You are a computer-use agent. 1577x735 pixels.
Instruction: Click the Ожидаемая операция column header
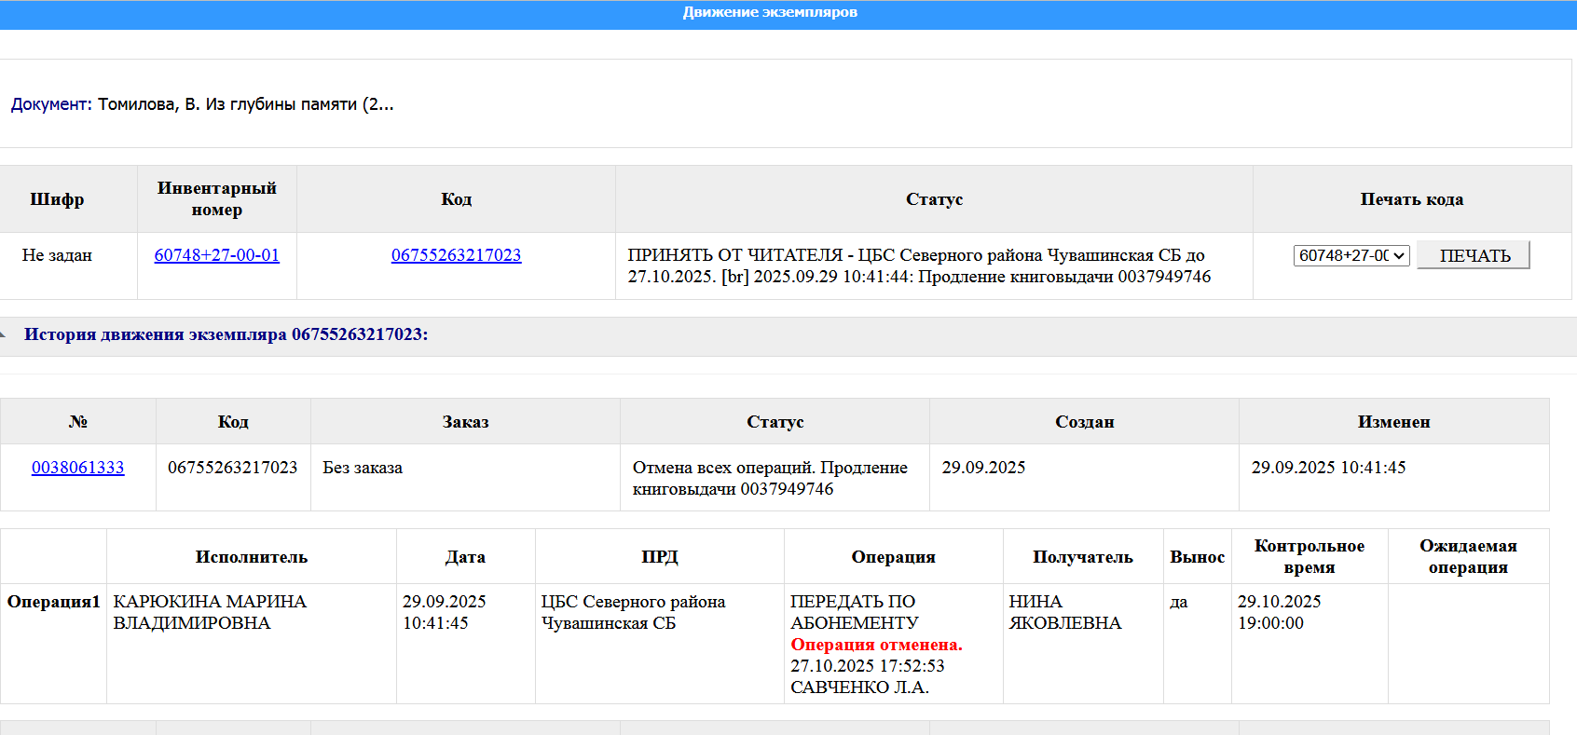coord(1467,557)
